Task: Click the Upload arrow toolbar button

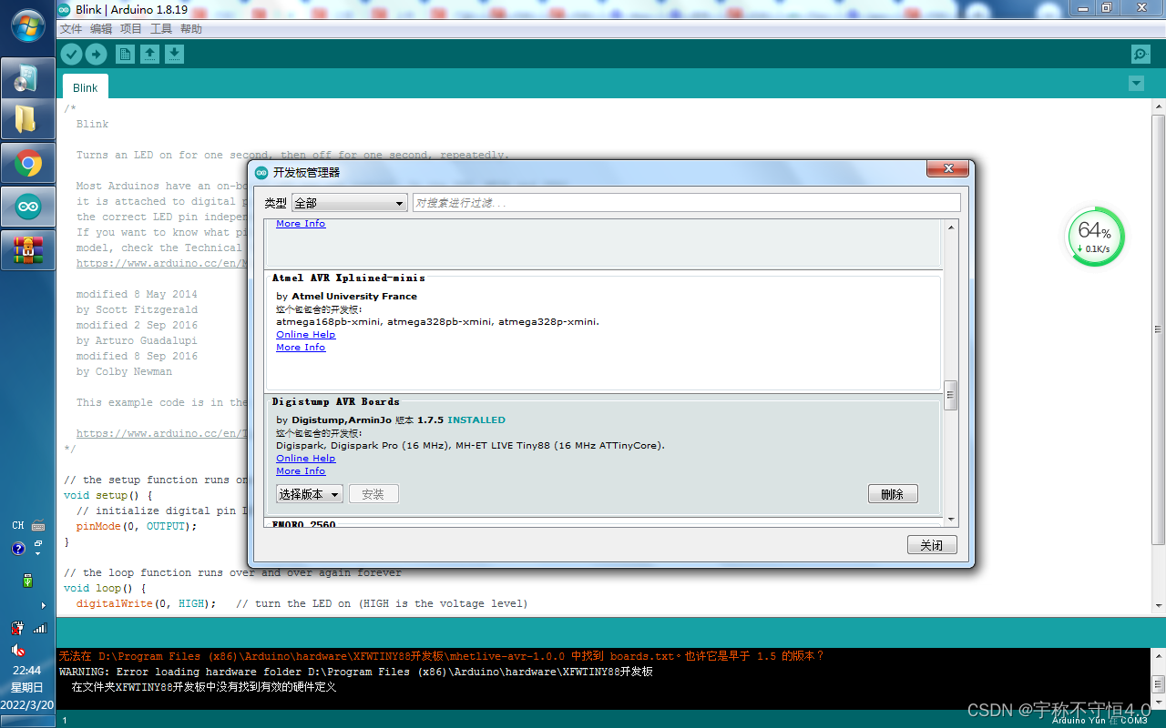Action: (96, 55)
